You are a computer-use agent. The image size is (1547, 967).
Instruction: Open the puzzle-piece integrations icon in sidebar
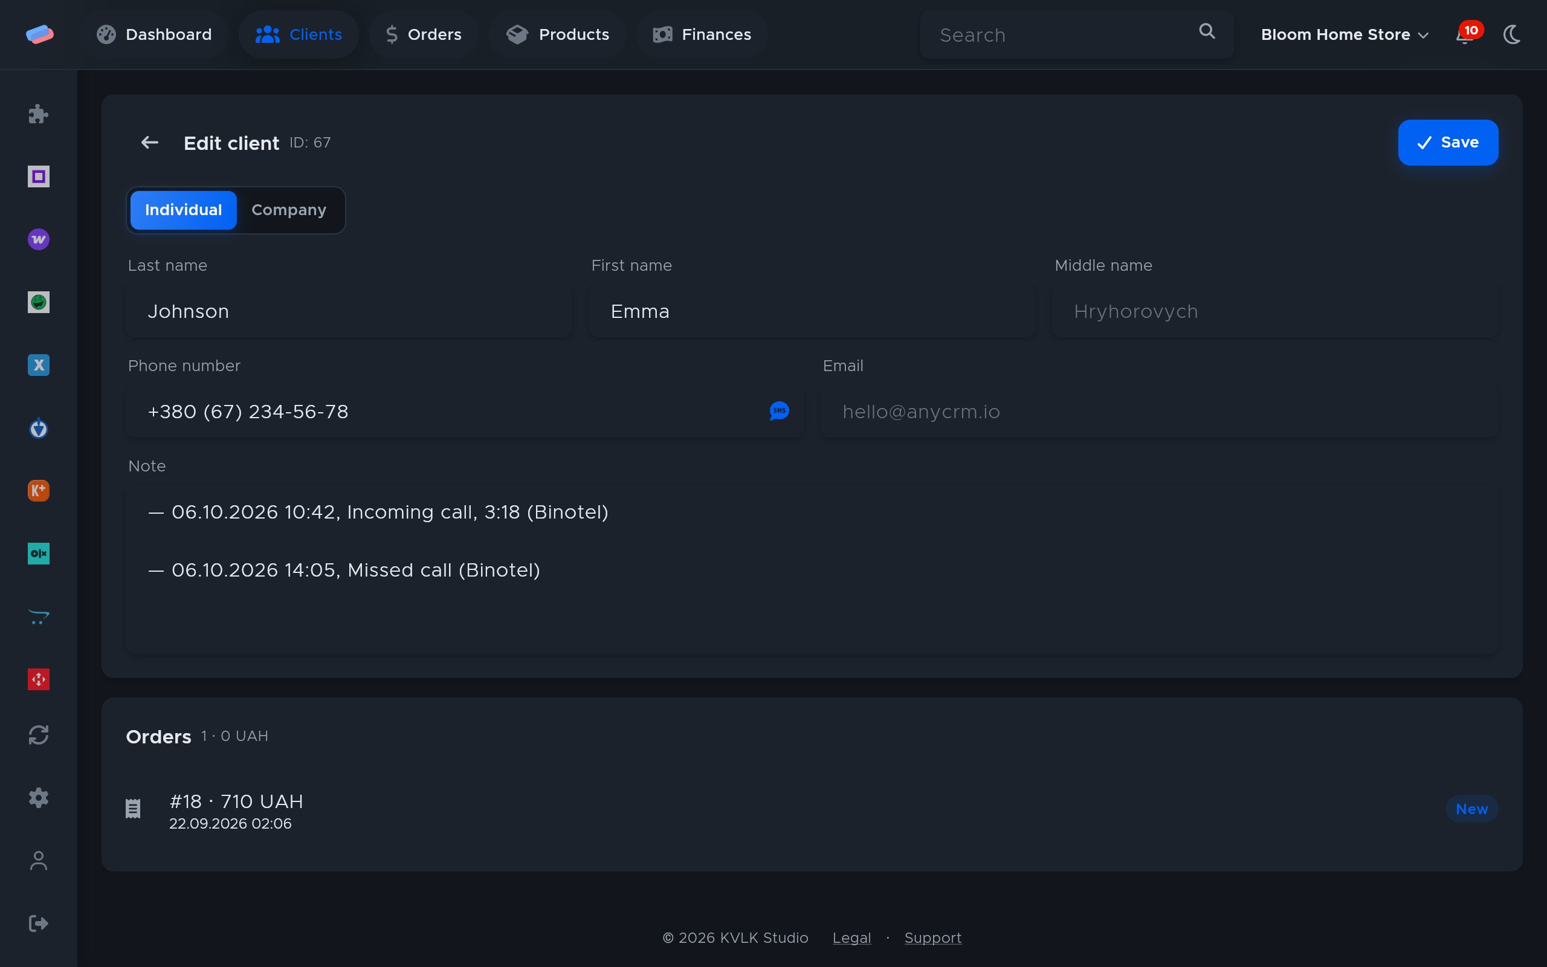(38, 114)
